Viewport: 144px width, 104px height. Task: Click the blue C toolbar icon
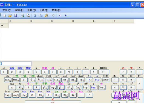point(60,16)
